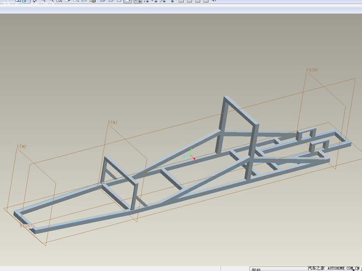Activate the Shading display style icon
Screen dimensions: 362x271
point(128,1)
